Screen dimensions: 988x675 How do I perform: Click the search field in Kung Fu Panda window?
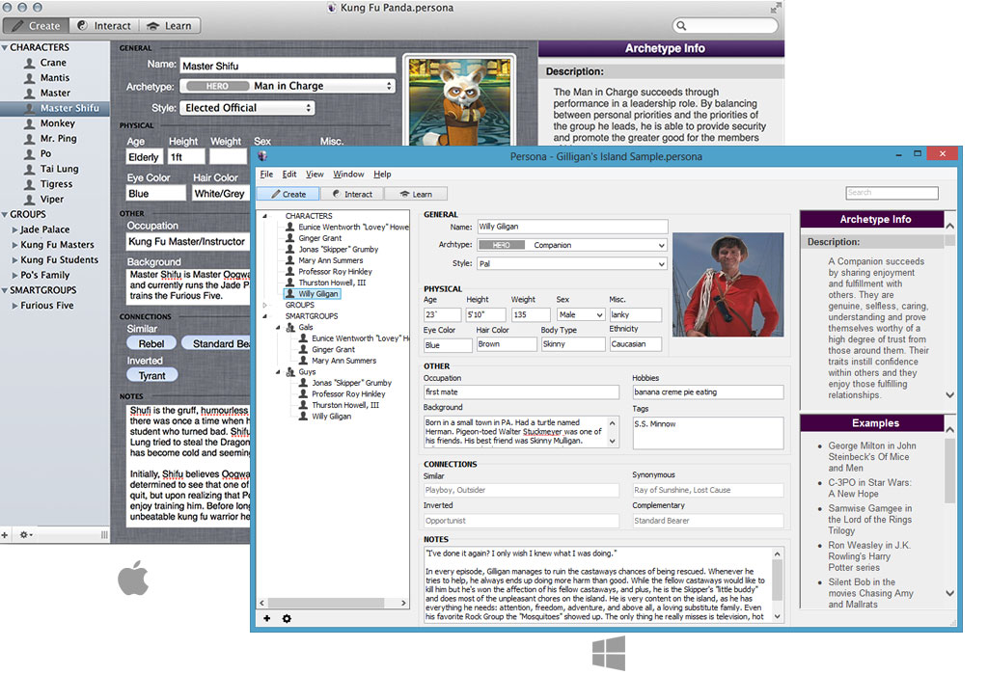726,26
